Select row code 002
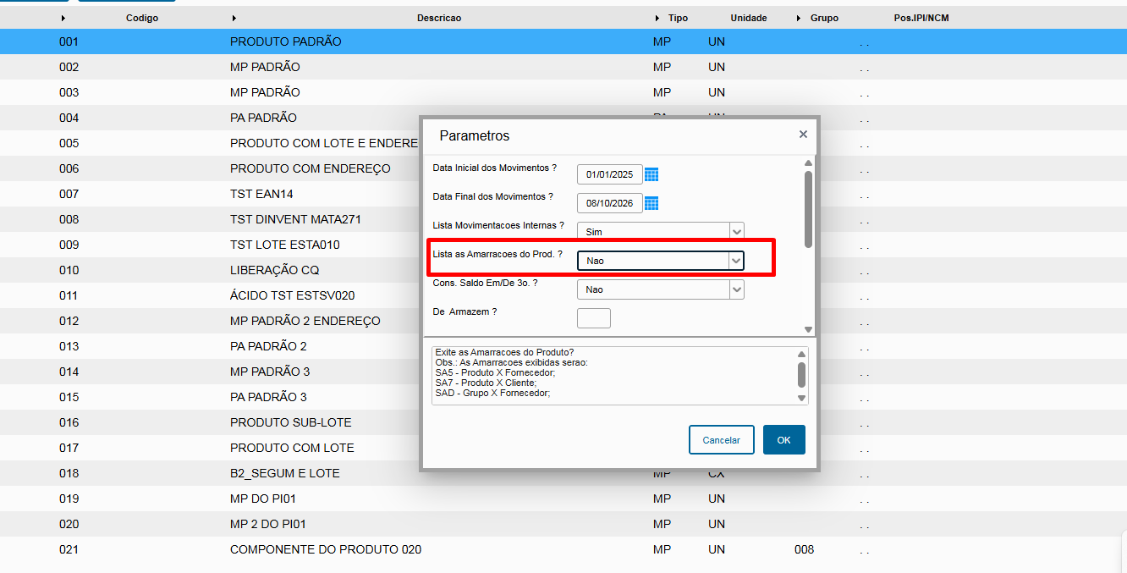The width and height of the screenshot is (1127, 573). (563, 67)
